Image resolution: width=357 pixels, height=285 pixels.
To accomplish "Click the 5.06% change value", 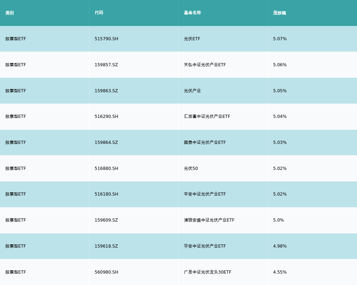I will [x=280, y=65].
